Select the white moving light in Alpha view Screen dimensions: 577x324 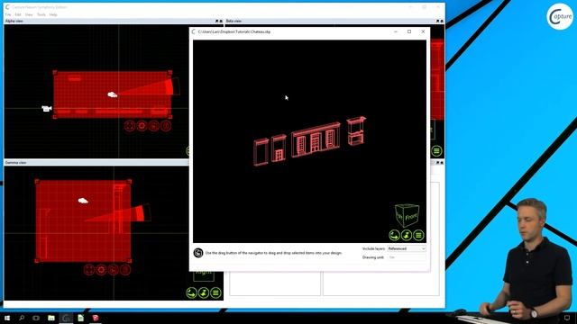(113, 95)
